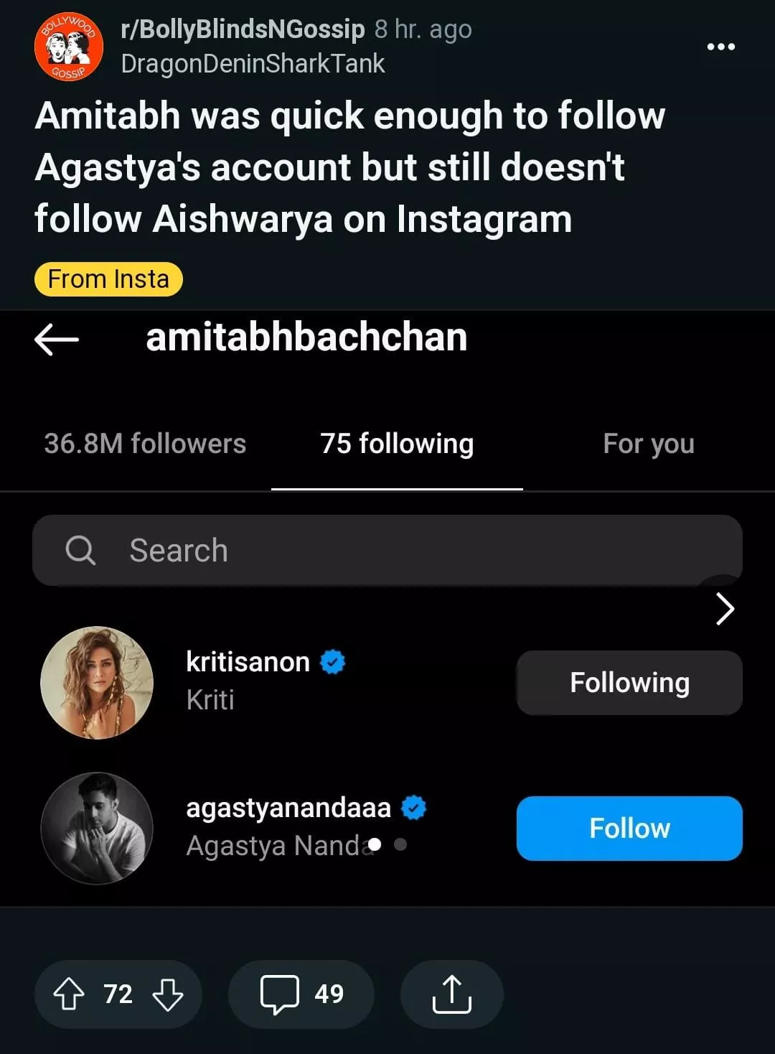Tap the back arrow beside amitabhbachchan

[x=57, y=339]
